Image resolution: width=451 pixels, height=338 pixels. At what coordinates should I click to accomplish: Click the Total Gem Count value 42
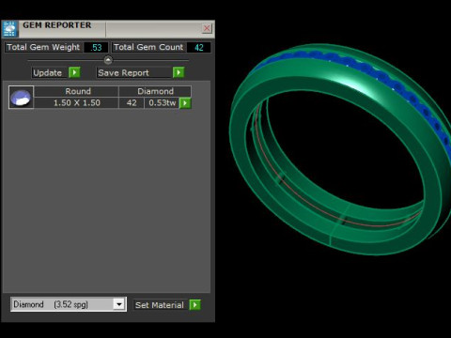[x=199, y=48]
